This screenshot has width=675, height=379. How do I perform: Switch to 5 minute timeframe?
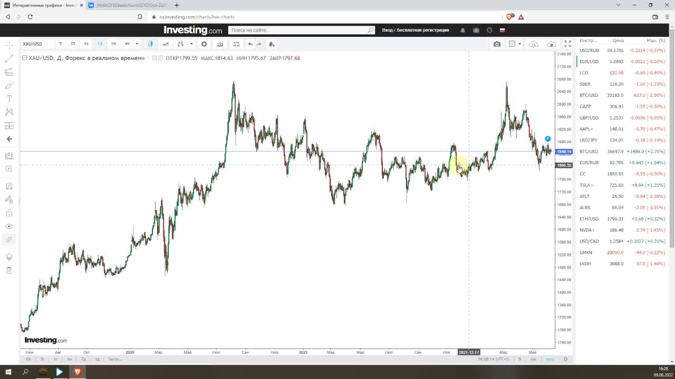pos(60,44)
